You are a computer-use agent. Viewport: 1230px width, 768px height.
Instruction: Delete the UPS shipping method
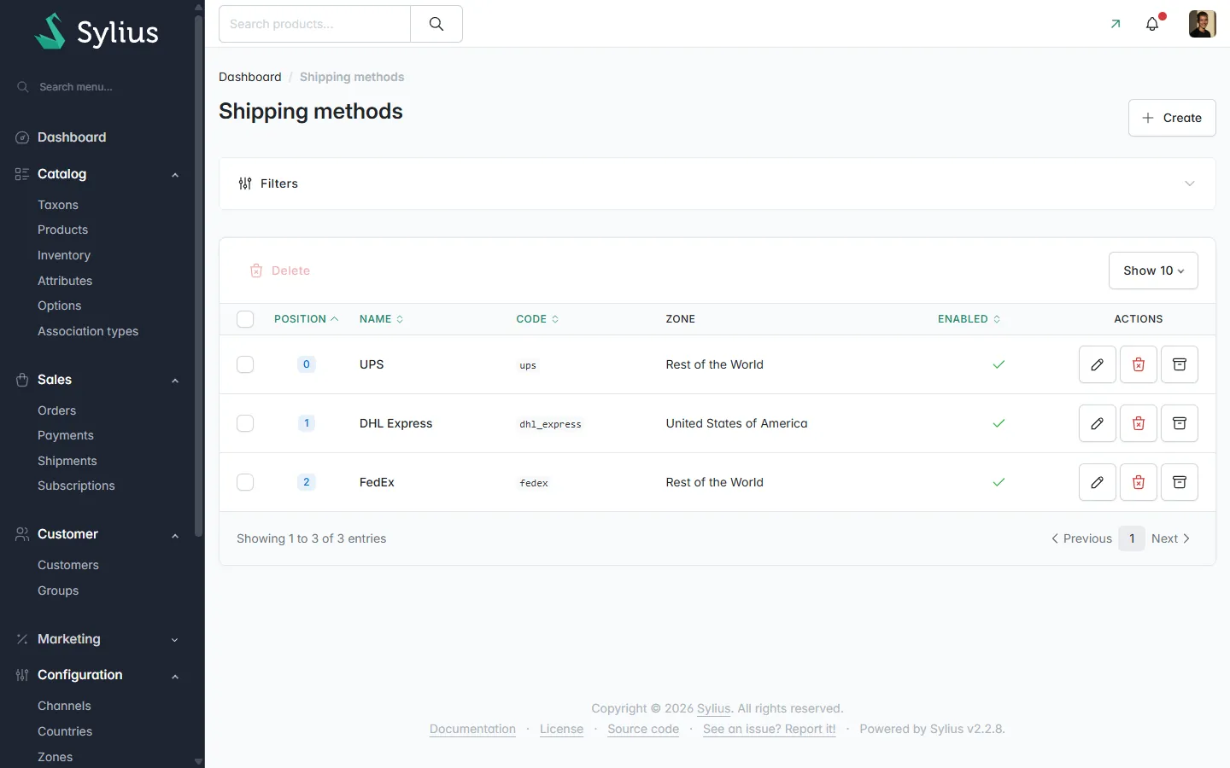pyautogui.click(x=1139, y=364)
